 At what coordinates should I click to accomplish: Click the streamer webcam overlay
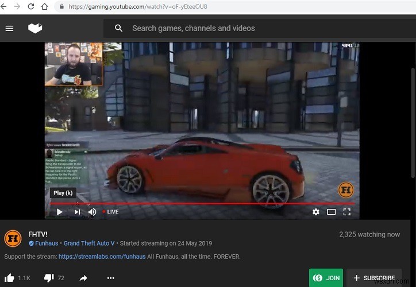[x=74, y=64]
